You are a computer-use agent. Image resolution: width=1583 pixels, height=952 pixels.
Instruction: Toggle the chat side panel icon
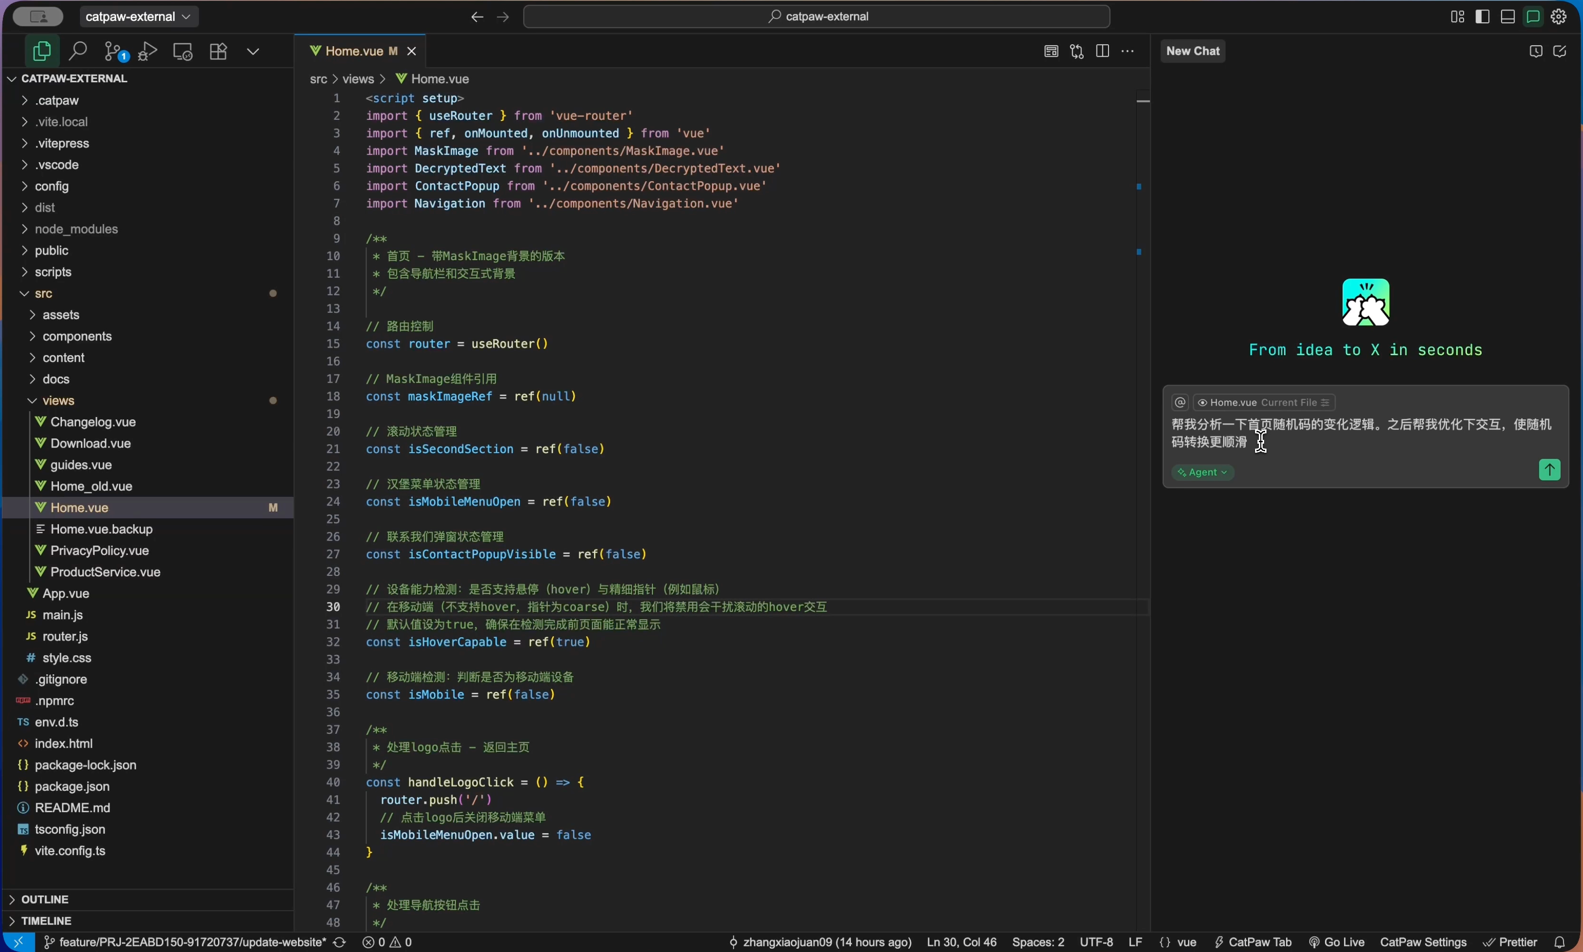[x=1533, y=17]
